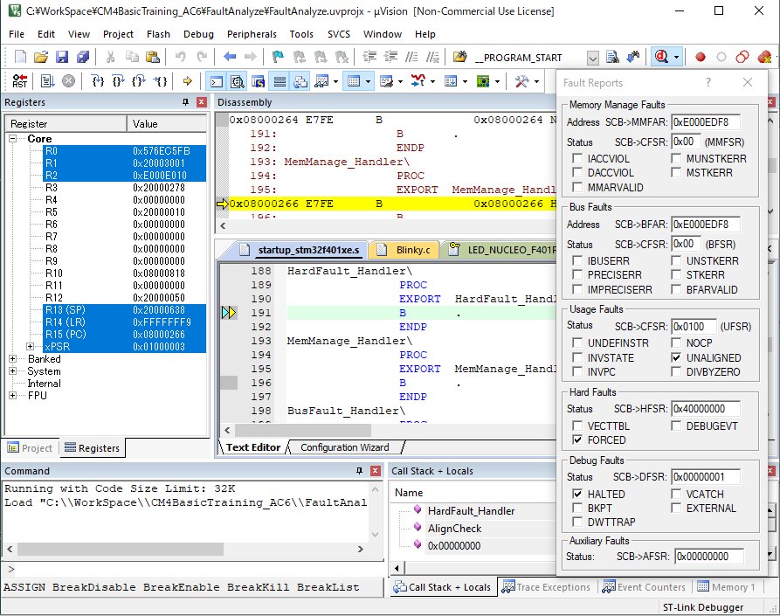Click the Step into icon

(98, 80)
